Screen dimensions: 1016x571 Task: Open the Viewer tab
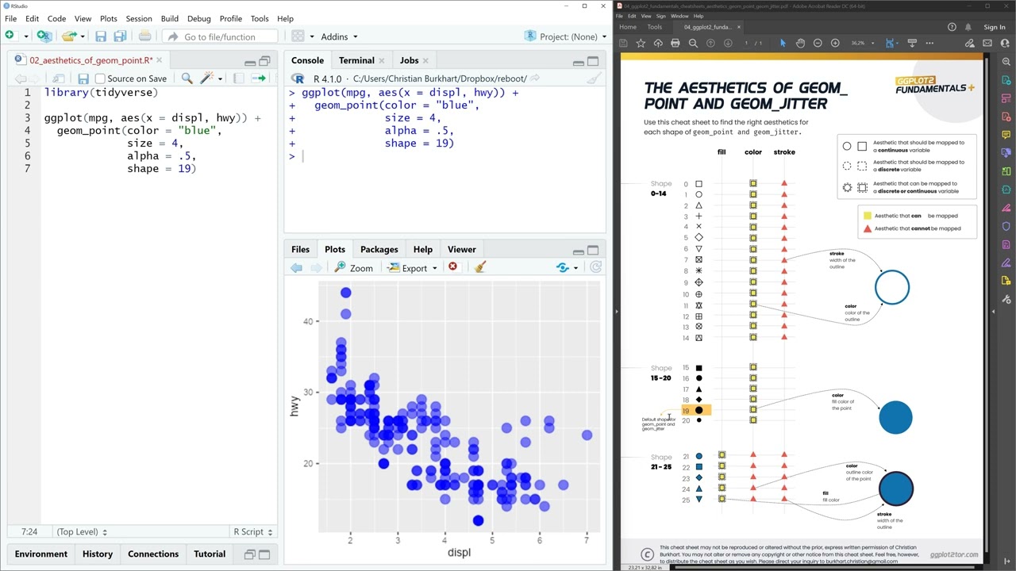click(462, 250)
